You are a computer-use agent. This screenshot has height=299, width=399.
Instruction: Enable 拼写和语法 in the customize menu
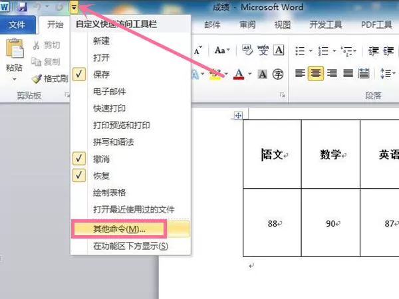(130, 142)
